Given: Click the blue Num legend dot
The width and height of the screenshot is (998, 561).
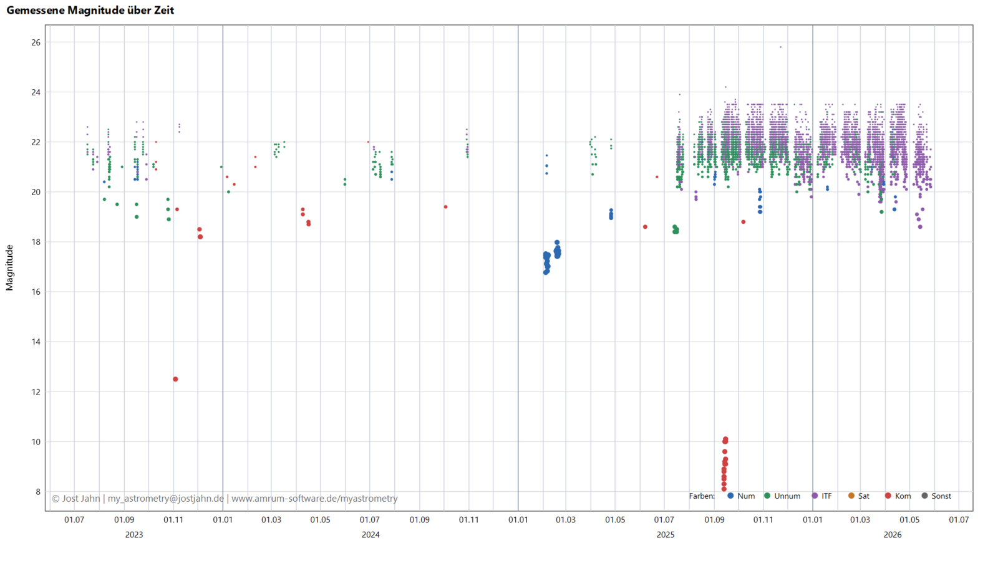Looking at the screenshot, I should [x=730, y=496].
